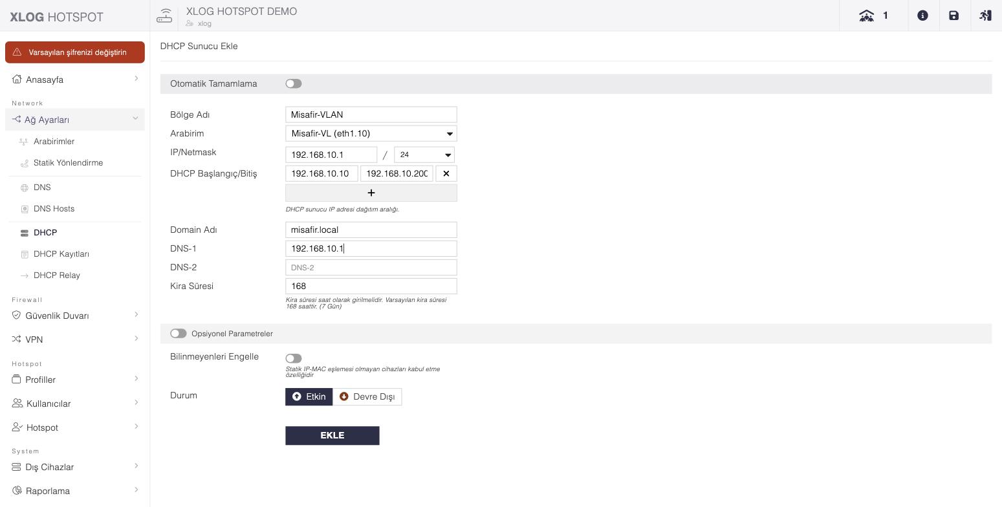Click the DHCP server icon in sidebar
The width and height of the screenshot is (1002, 507).
point(25,233)
